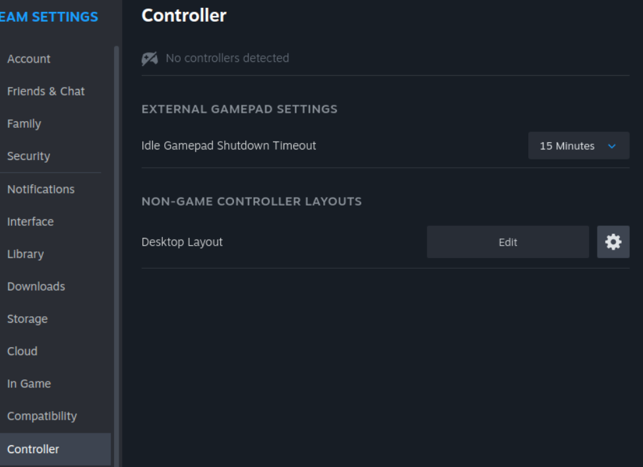
Task: Open Storage settings
Action: click(28, 319)
